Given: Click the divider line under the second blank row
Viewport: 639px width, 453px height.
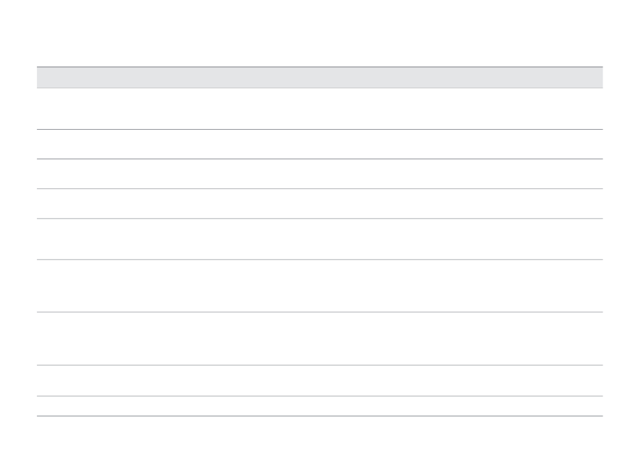Looking at the screenshot, I should point(319,159).
